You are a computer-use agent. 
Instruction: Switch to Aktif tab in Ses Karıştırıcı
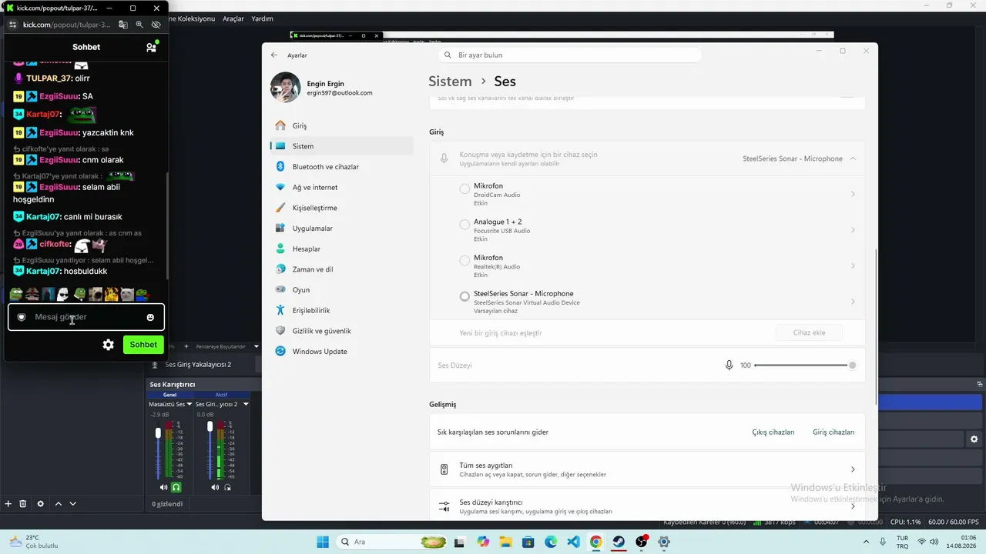(221, 395)
